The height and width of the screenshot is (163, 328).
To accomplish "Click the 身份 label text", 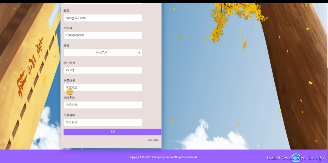I will tap(67, 46).
